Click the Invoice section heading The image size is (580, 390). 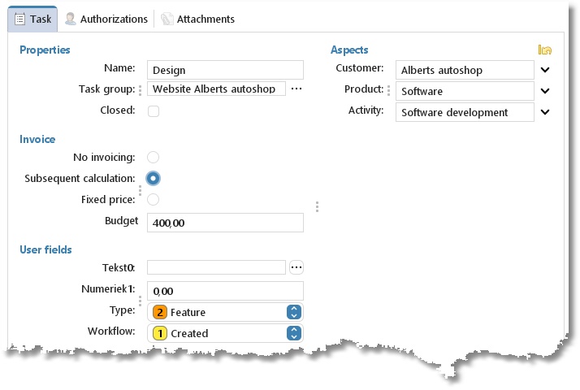pos(37,140)
